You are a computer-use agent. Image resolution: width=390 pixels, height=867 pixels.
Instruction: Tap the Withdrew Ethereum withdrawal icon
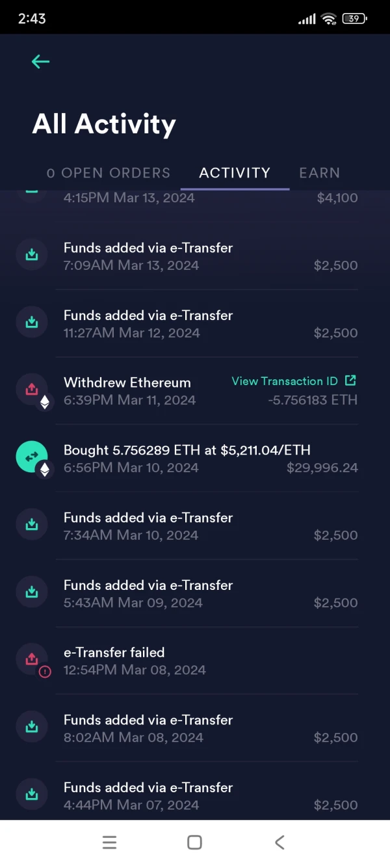coord(32,390)
